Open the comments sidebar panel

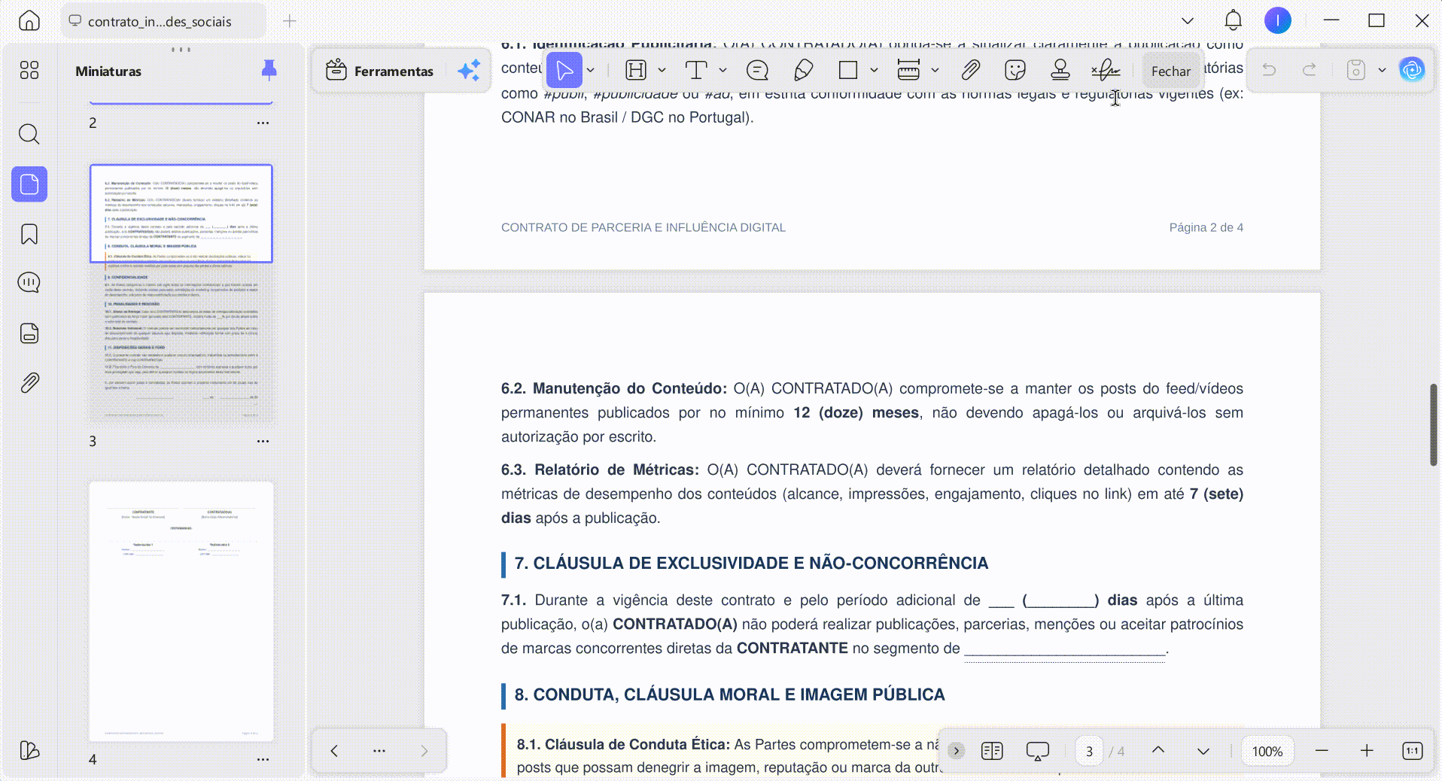29,283
